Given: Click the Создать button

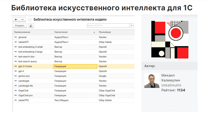Looking at the screenshot, I should click(x=20, y=26).
